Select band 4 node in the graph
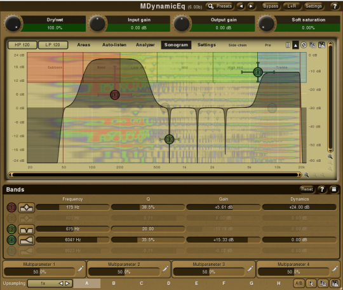 pos(258,72)
